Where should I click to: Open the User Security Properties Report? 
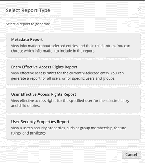click(73, 127)
